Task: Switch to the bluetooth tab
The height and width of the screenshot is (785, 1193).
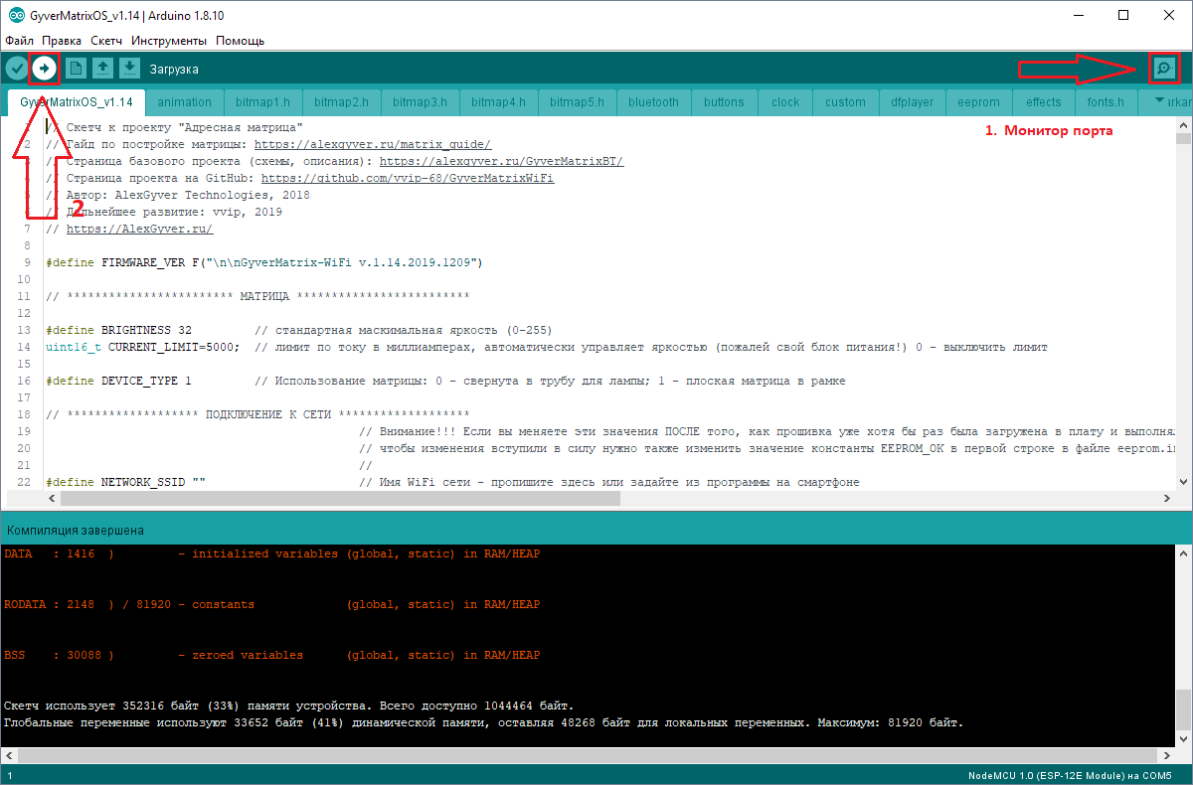Action: (x=653, y=102)
